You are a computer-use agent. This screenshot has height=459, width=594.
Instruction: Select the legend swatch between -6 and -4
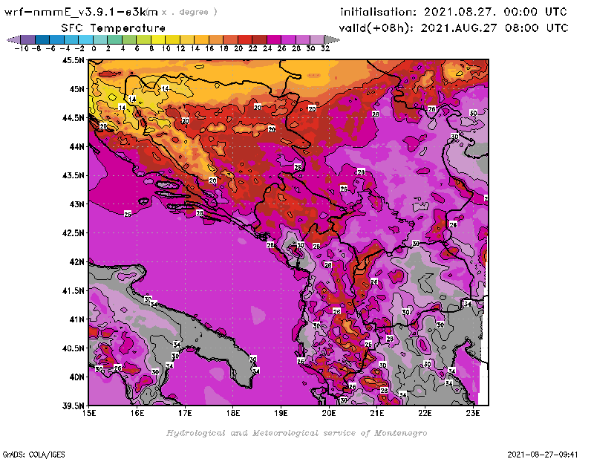click(57, 39)
